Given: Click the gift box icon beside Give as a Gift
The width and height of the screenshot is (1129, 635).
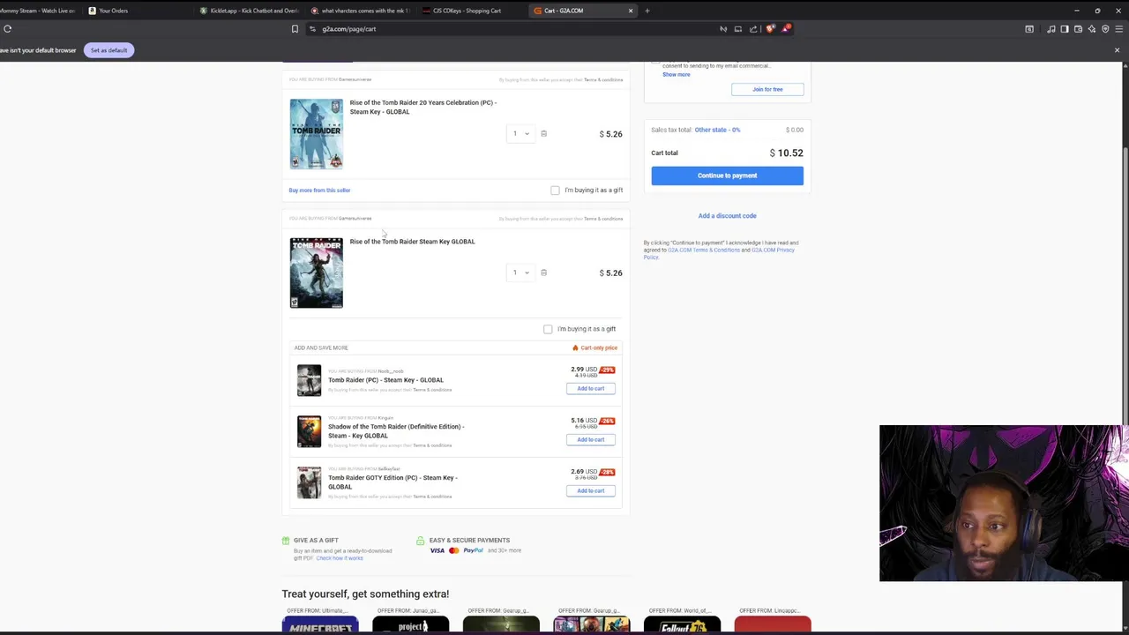Looking at the screenshot, I should pyautogui.click(x=286, y=541).
